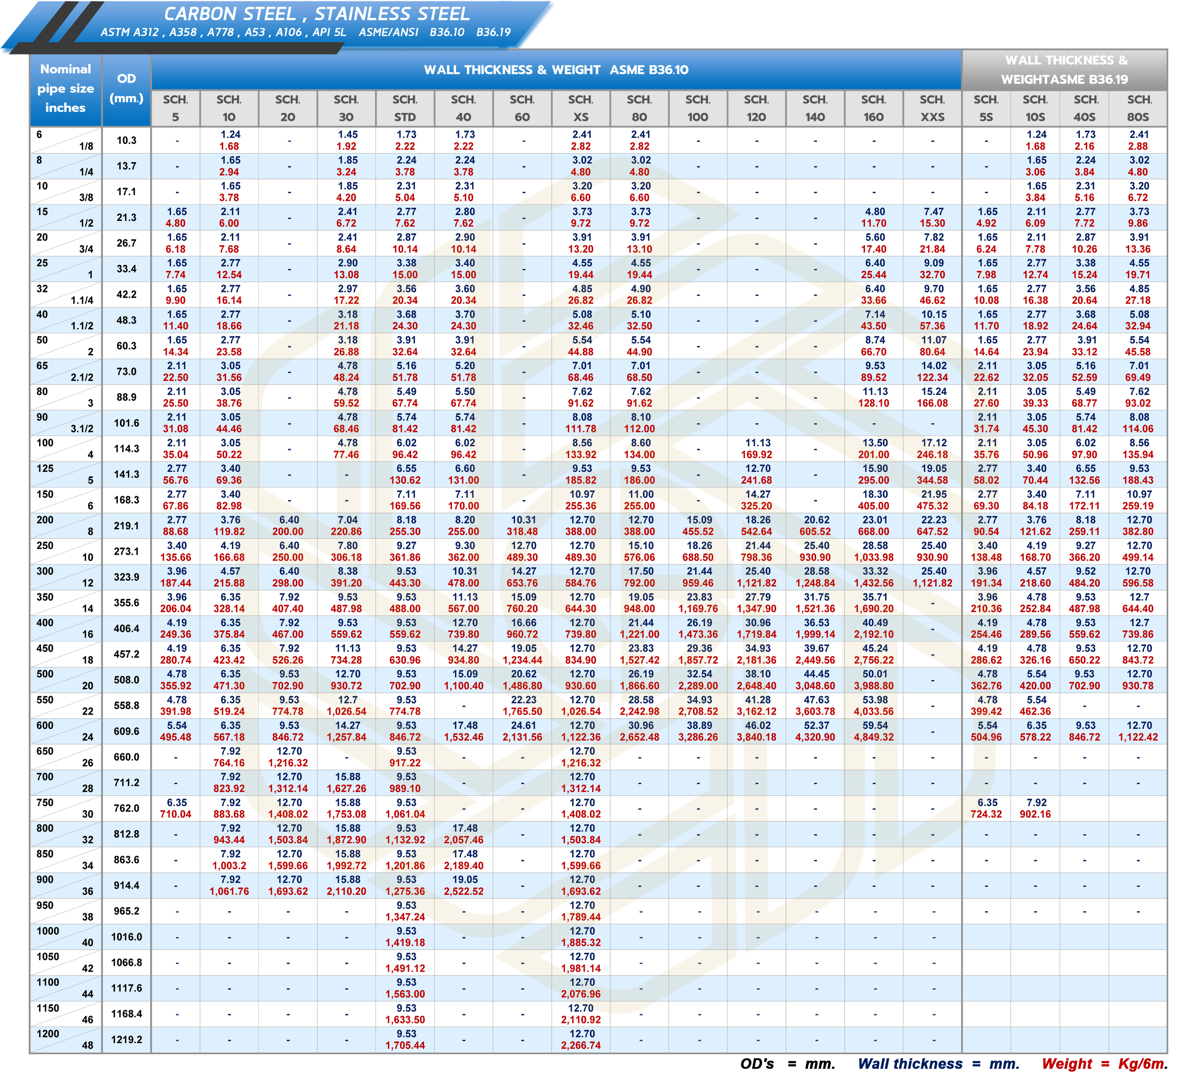Click the SCH. 10S column header
Viewport: 1197px width, 1079px height.
tap(1035, 109)
